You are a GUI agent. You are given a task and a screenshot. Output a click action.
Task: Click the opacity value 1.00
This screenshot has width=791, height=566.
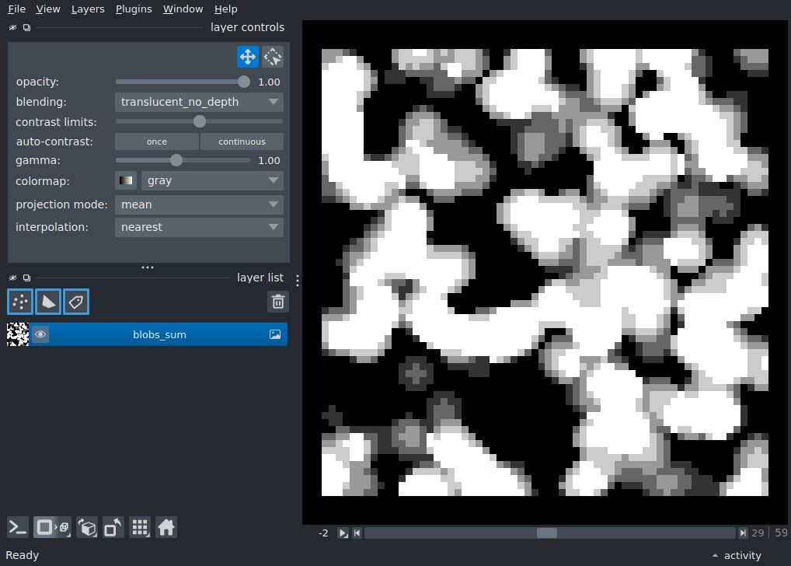point(269,82)
